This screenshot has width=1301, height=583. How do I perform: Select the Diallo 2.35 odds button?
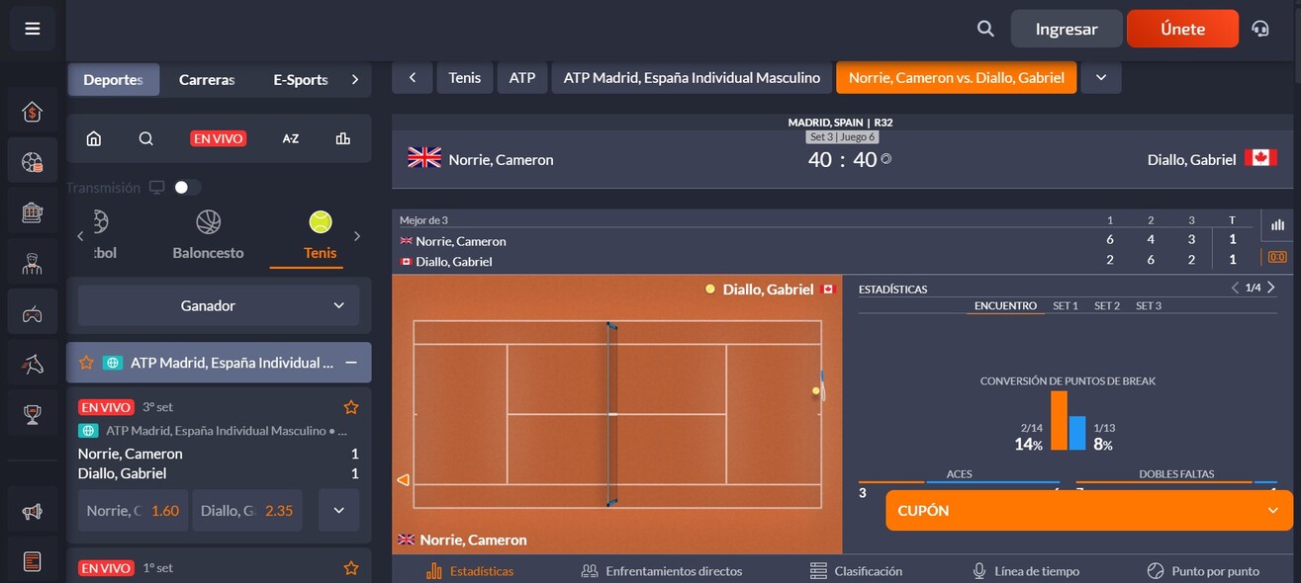pos(246,510)
